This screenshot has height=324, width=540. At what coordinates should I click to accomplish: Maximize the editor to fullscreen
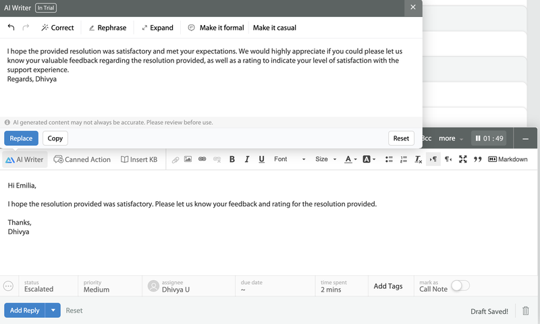(462, 159)
